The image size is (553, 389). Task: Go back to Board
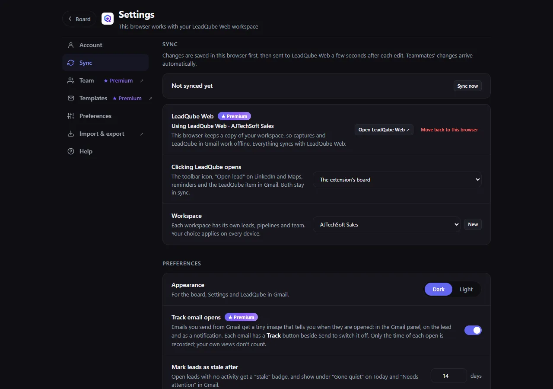point(79,19)
